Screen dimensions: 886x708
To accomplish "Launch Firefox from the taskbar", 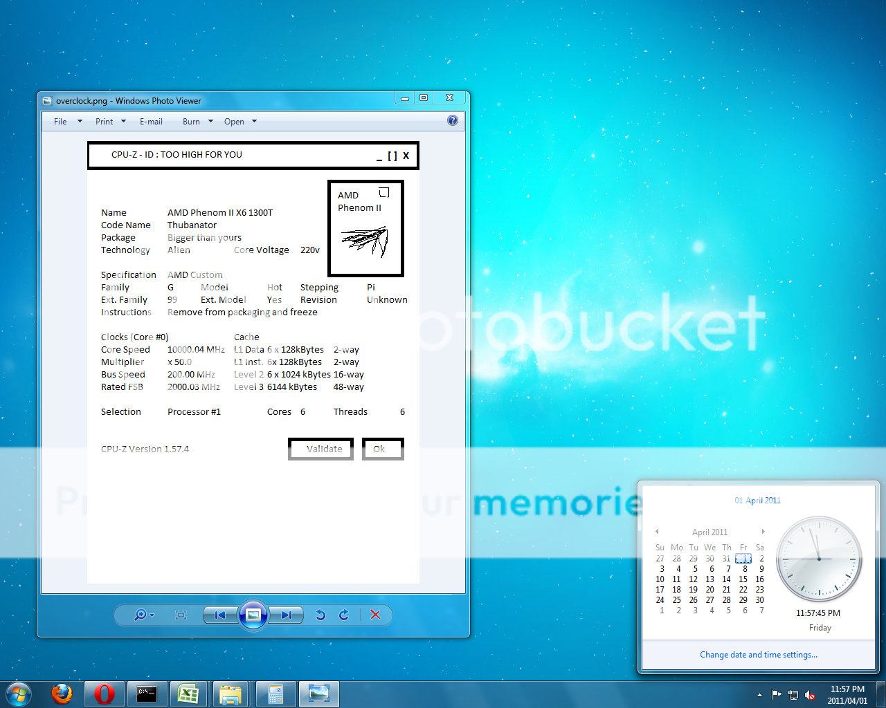I will coord(62,693).
